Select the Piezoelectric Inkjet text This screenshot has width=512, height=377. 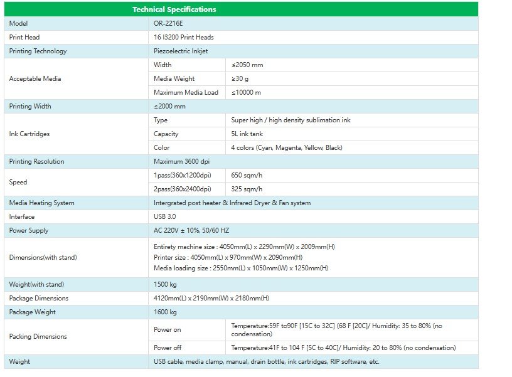181,51
